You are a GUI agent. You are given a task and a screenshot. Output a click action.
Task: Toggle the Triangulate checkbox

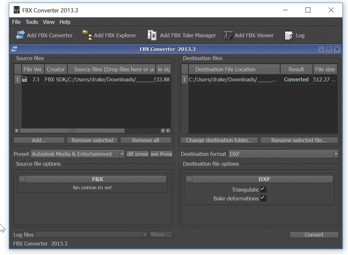263,189
